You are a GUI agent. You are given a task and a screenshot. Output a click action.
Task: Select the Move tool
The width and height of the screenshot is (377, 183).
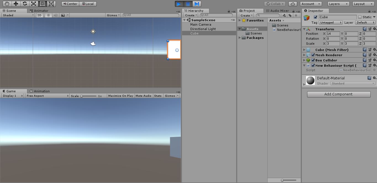pyautogui.click(x=16, y=4)
